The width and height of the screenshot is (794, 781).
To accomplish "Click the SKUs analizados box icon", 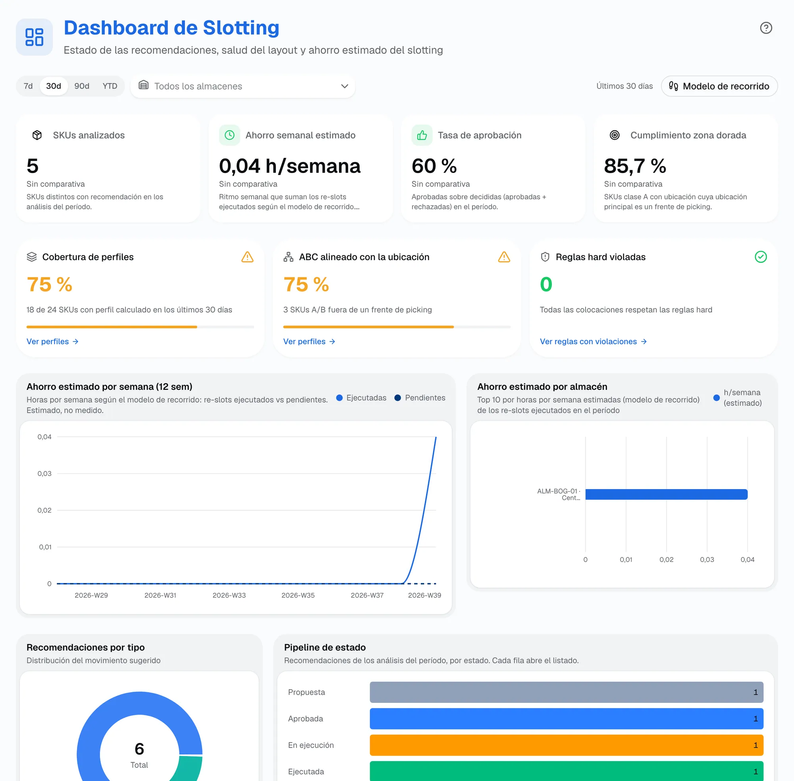I will (37, 135).
